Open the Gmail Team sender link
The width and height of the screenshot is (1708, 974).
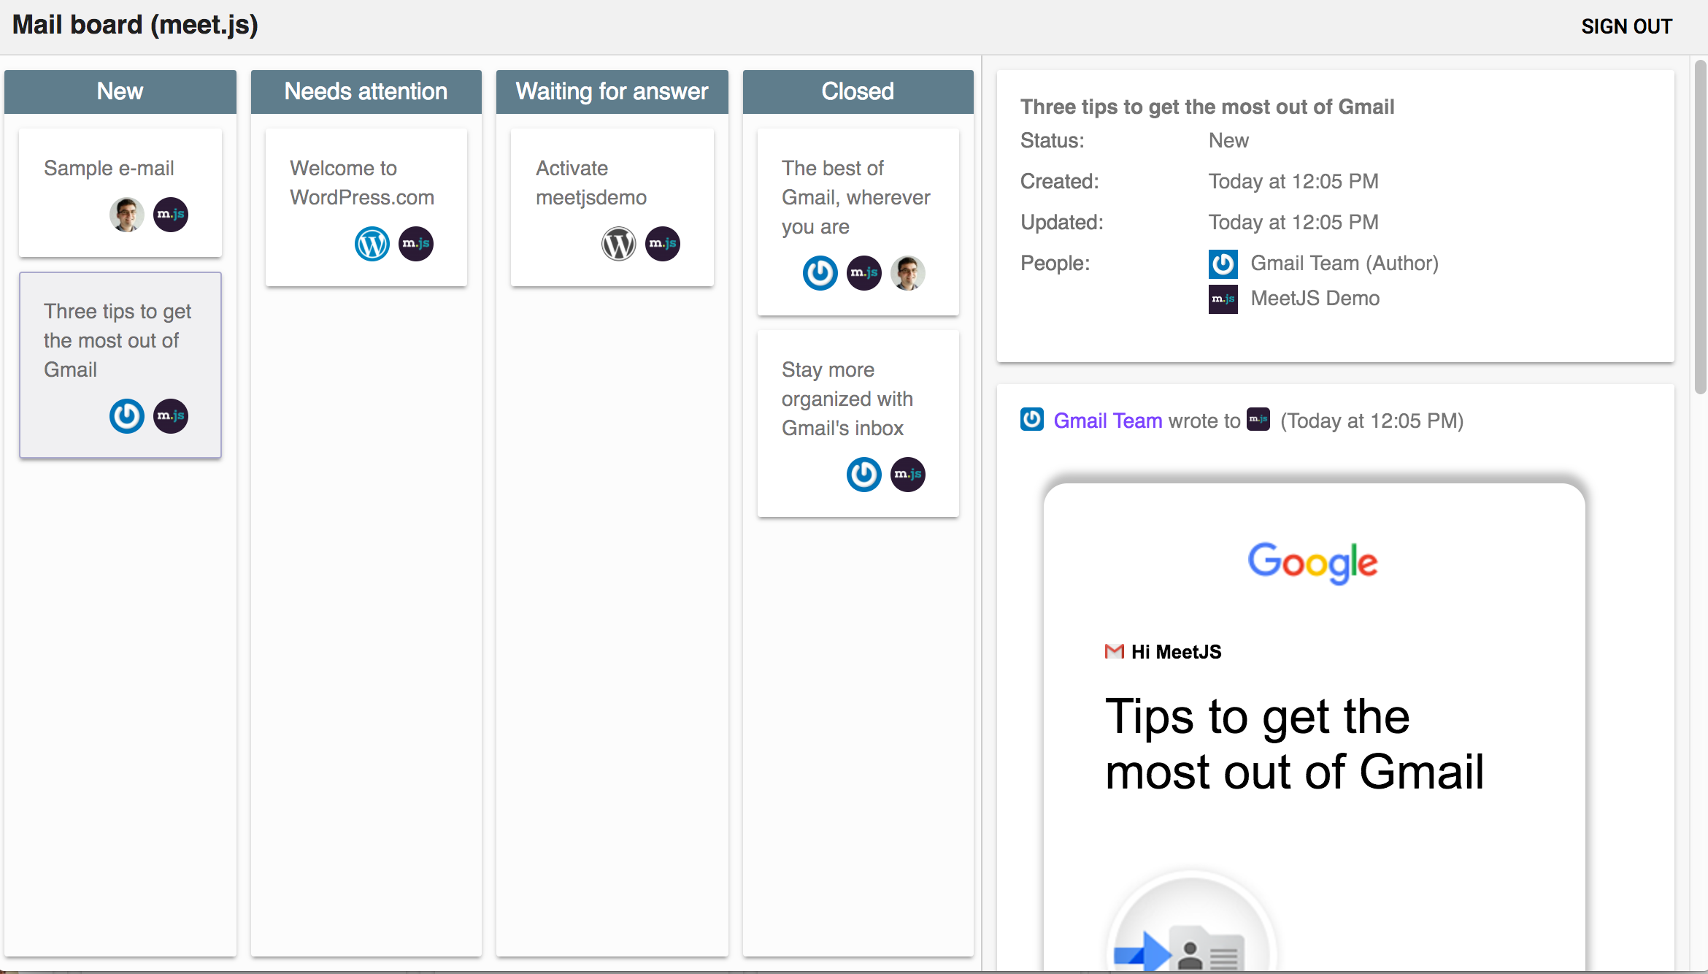[1107, 421]
